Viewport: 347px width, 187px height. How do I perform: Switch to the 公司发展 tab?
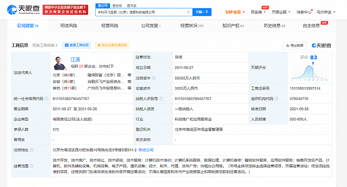[x=151, y=26]
